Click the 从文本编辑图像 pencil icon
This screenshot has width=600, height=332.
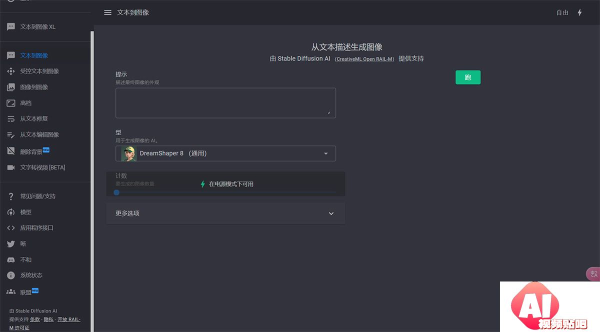10,135
